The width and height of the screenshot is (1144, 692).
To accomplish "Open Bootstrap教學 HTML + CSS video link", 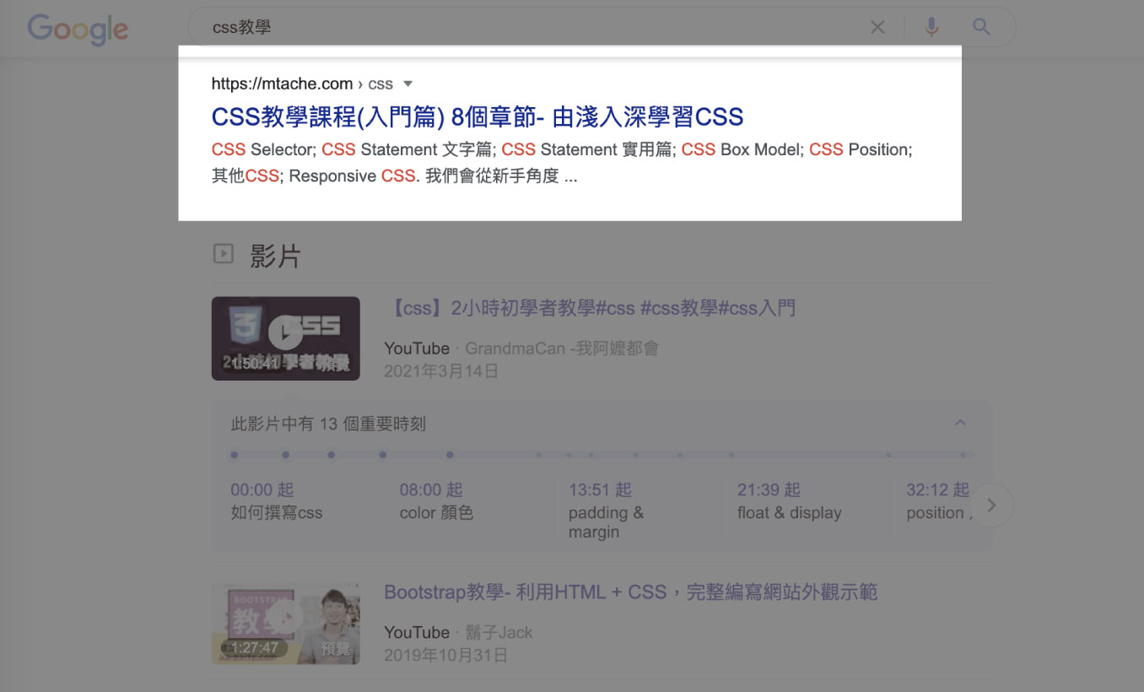I will click(x=630, y=592).
